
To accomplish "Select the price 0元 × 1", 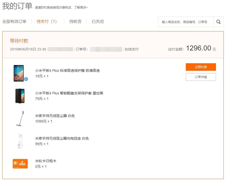I will point(41,166).
